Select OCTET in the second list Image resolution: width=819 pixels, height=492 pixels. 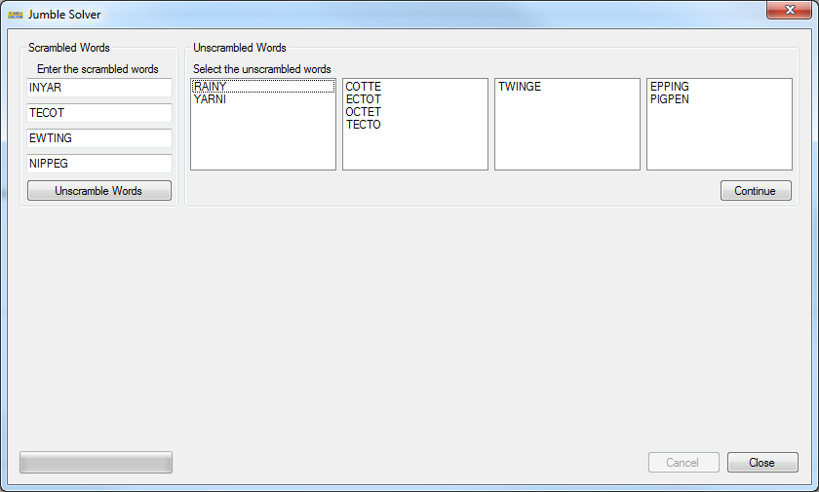click(364, 112)
